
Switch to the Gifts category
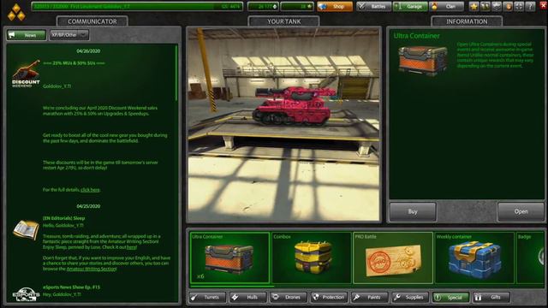point(491,297)
